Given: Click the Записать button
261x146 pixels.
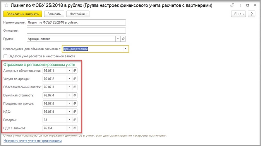Looking at the screenshot, I should coord(54,14).
